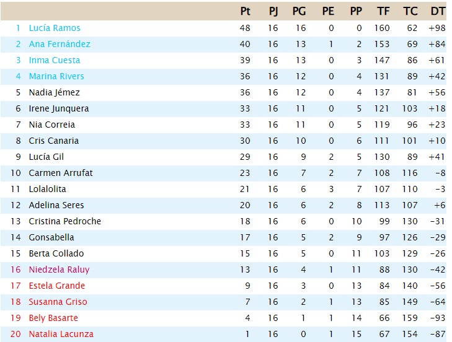Viewport: 452px width, 342px height.
Task: Open Lucía Ramos player link
Action: point(55,28)
